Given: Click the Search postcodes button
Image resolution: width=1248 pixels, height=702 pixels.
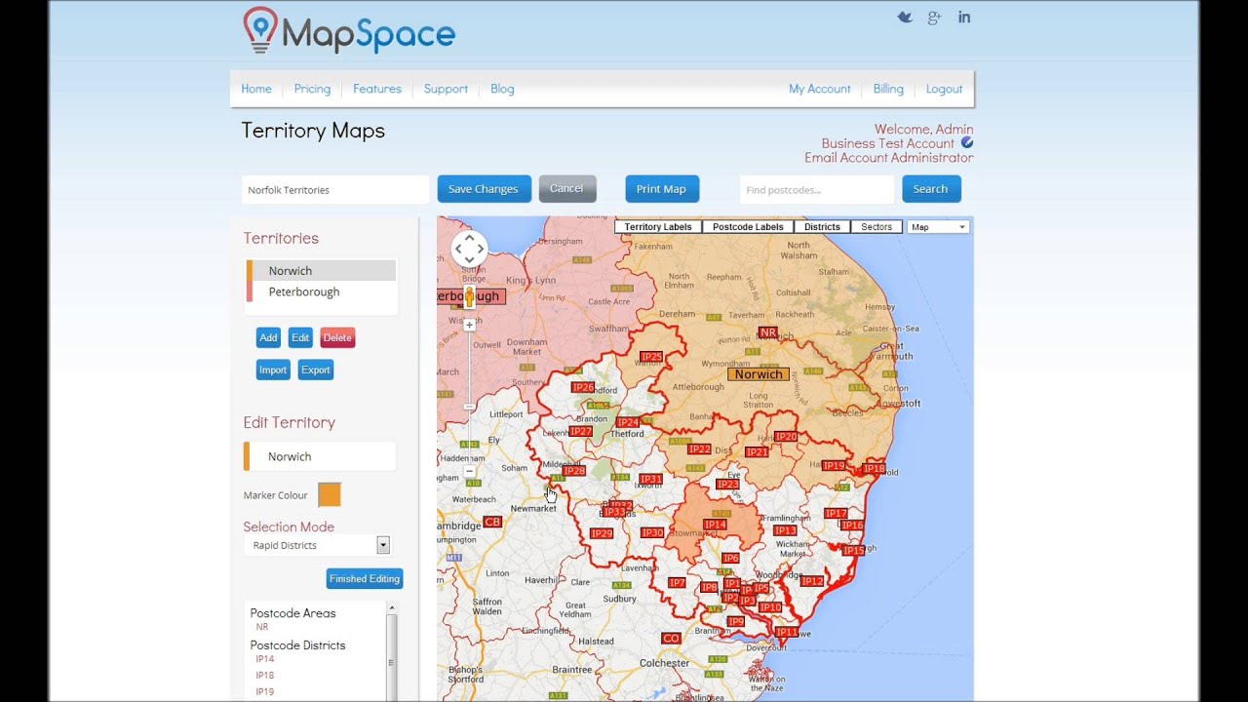Looking at the screenshot, I should pyautogui.click(x=930, y=189).
